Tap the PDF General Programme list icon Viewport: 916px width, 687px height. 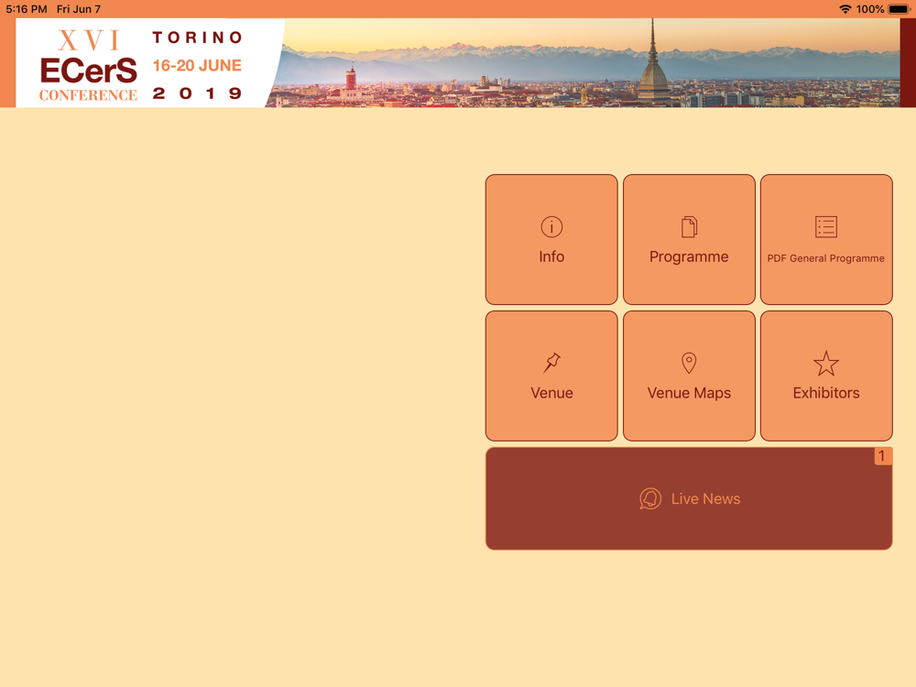click(x=826, y=226)
